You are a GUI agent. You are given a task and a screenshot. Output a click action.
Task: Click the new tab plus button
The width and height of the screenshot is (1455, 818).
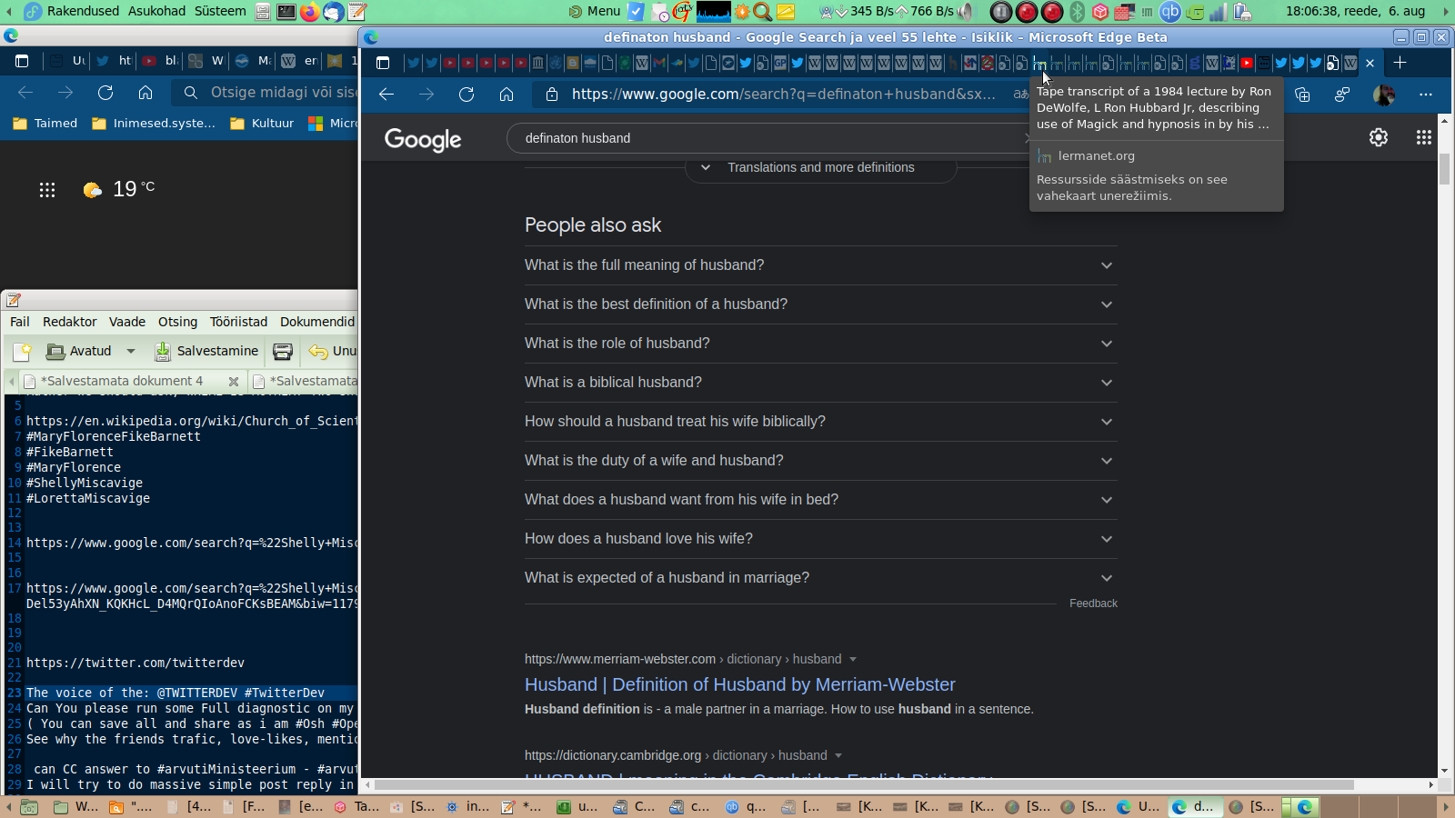(x=1400, y=63)
